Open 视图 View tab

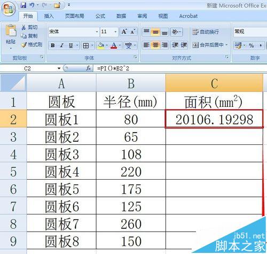pos(163,16)
